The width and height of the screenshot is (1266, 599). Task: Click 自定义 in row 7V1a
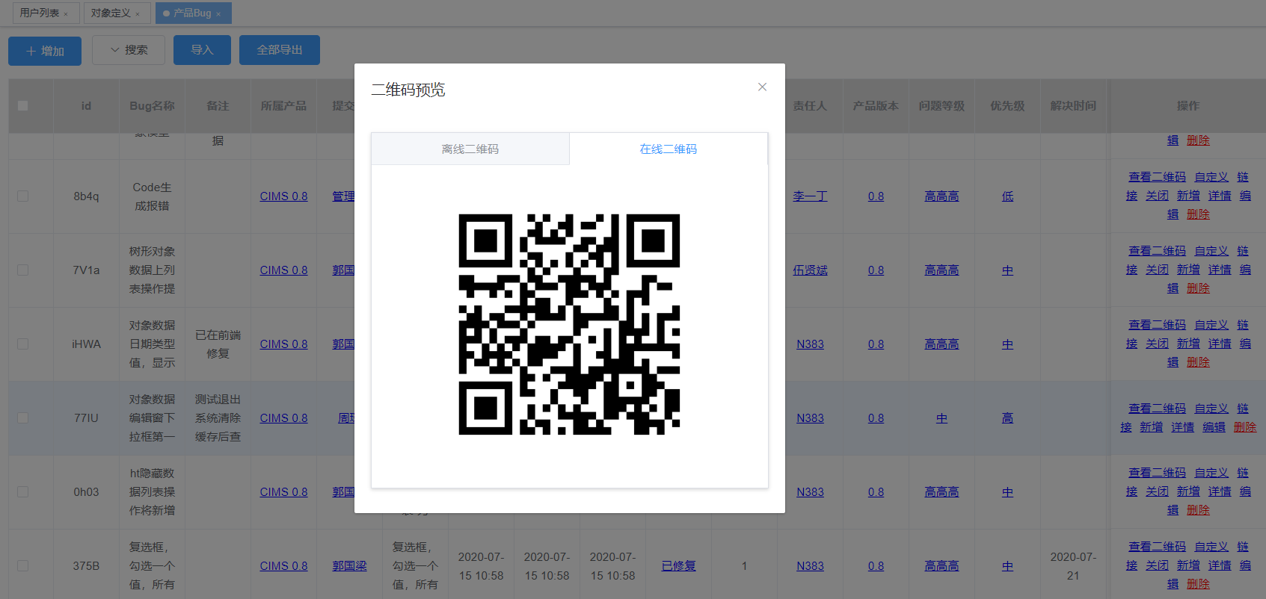1211,251
